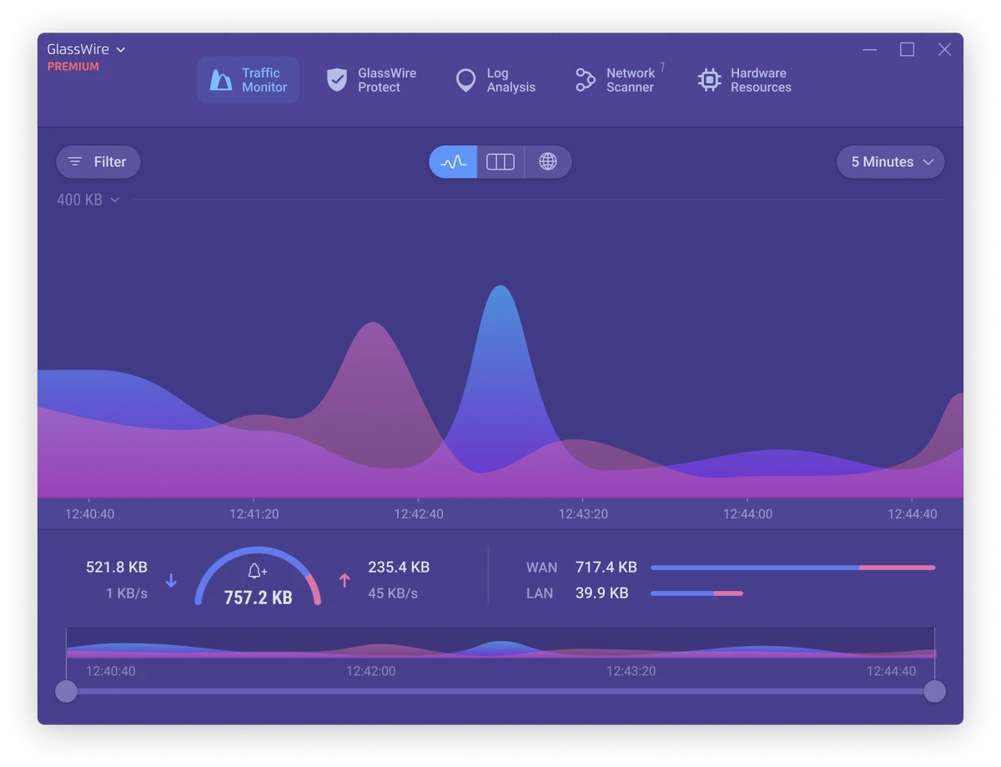Image resolution: width=1001 pixels, height=767 pixels.
Task: Click the LAN label
Action: [540, 593]
